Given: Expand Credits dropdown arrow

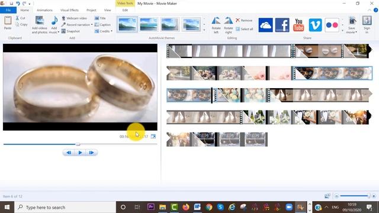Looking at the screenshot, I should click(111, 31).
